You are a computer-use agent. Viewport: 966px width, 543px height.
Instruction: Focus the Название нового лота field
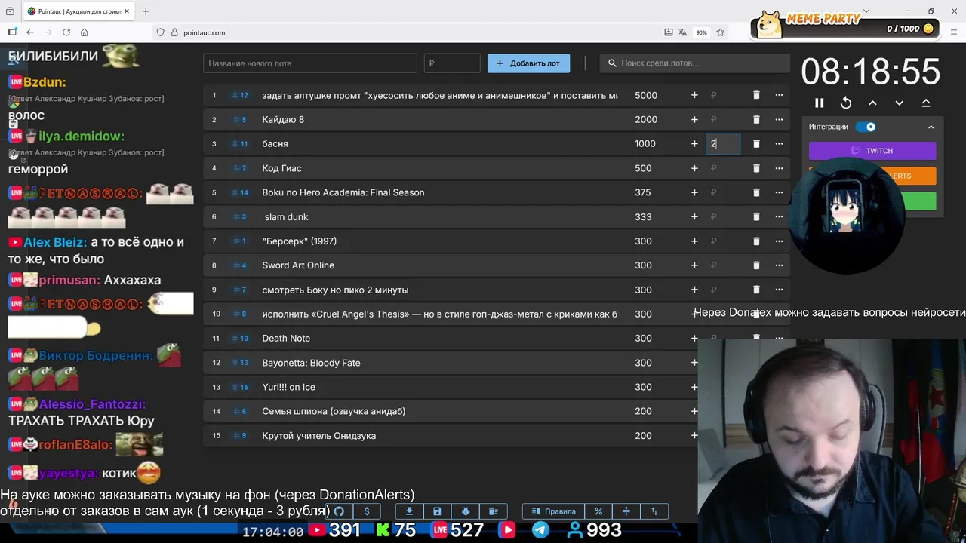[x=309, y=63]
